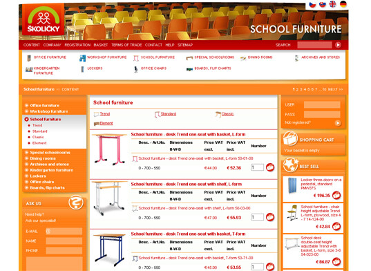Open Workshop Furniture category icon

(x=82, y=58)
